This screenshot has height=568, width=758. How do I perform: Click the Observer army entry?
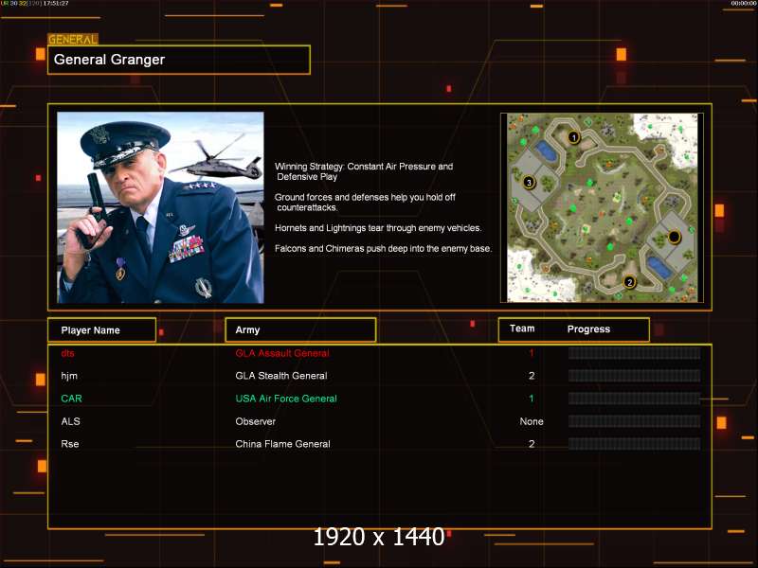point(255,421)
